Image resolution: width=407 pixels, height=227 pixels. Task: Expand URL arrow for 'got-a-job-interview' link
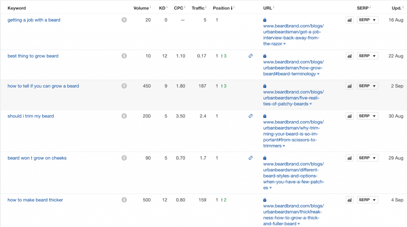tap(285, 44)
